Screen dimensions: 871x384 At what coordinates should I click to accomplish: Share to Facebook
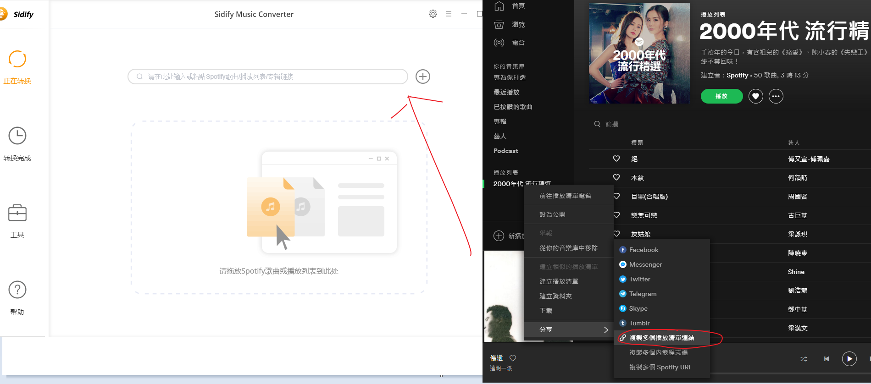tap(662, 250)
